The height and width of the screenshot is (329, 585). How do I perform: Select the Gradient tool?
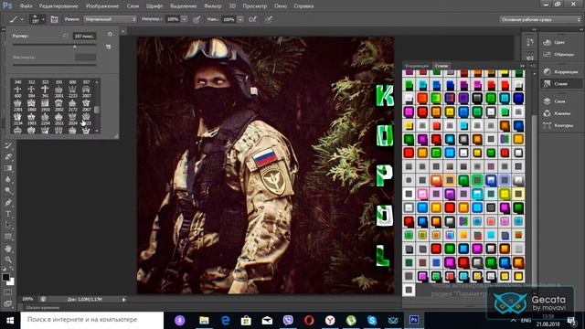pyautogui.click(x=8, y=168)
